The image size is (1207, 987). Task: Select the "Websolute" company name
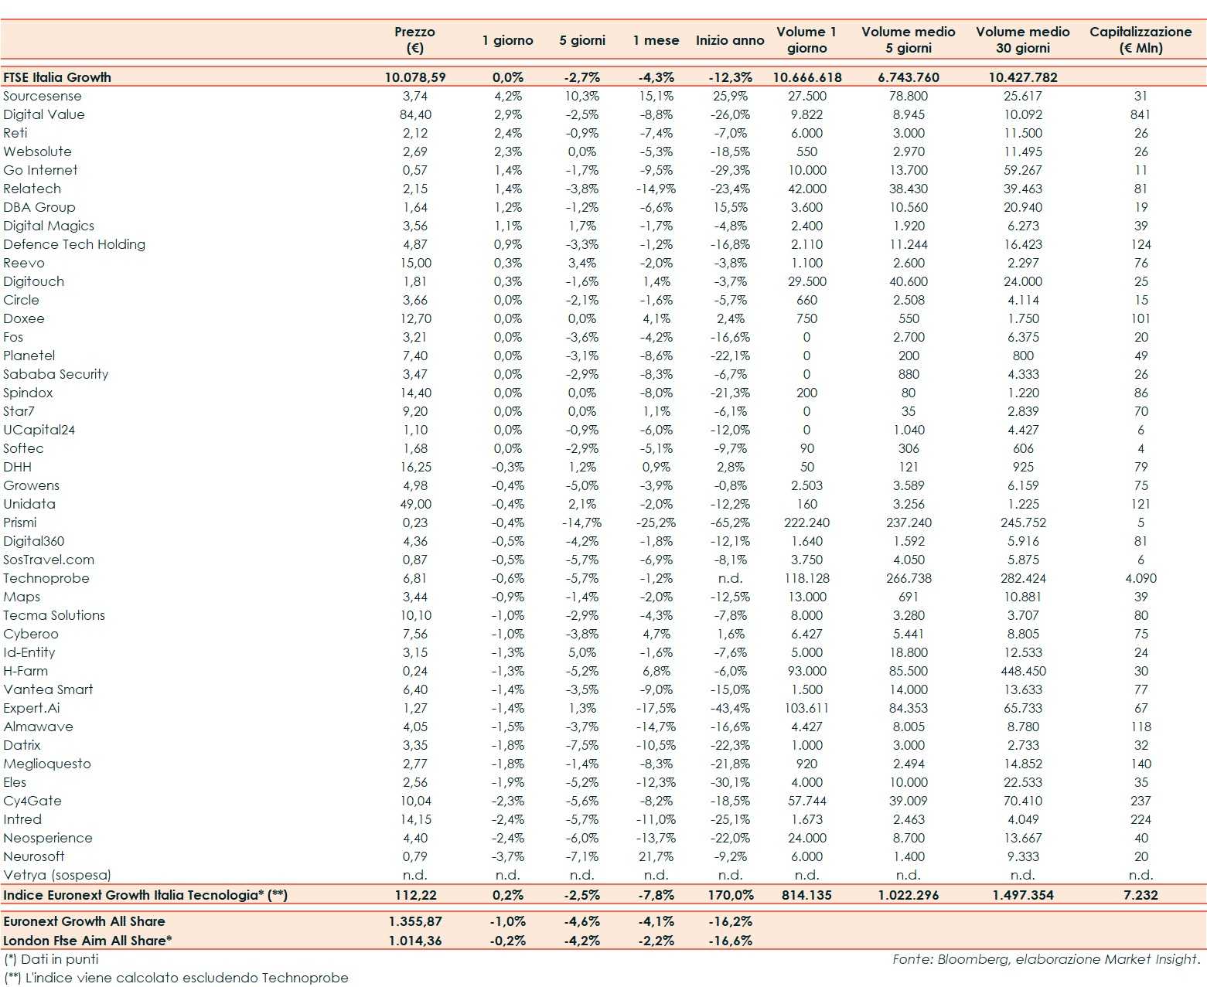click(37, 151)
